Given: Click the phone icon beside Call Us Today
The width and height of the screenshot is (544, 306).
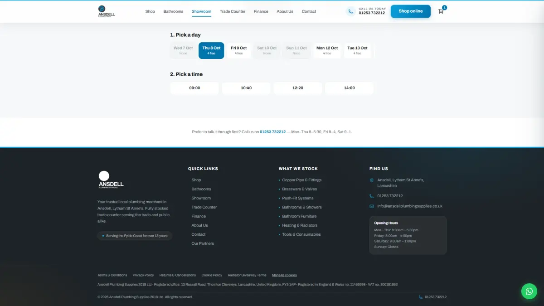Looking at the screenshot, I should 350,11.
